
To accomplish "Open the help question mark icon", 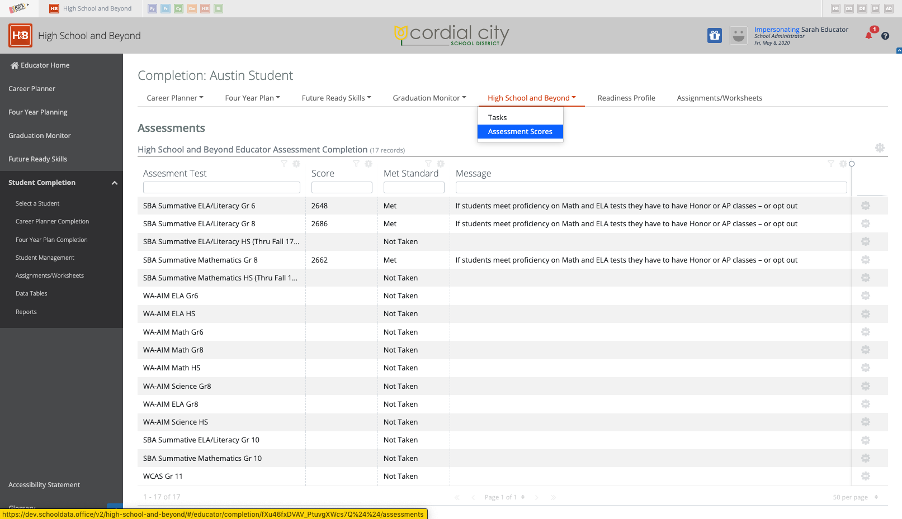I will tap(885, 36).
